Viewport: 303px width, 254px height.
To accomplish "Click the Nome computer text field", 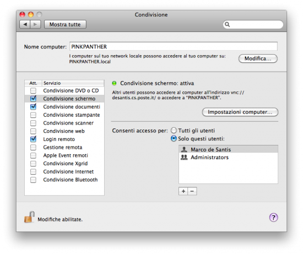I will [174, 46].
